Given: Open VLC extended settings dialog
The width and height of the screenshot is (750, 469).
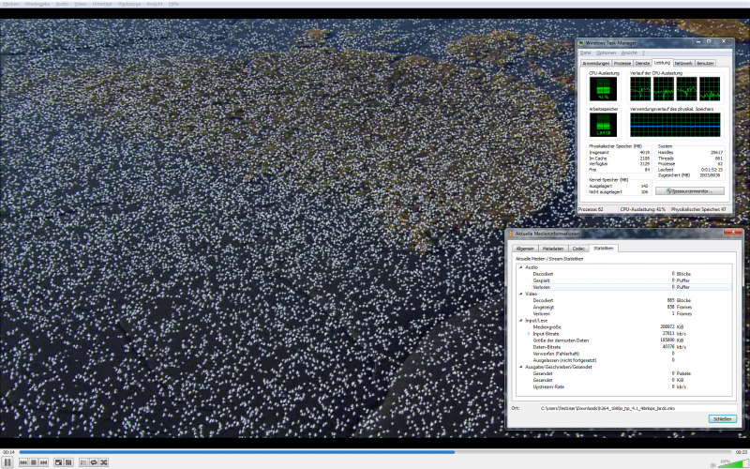Looking at the screenshot, I should [68, 462].
